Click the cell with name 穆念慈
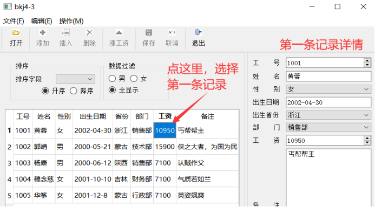Image resolution: width=375 pixels, height=207 pixels. point(43,179)
